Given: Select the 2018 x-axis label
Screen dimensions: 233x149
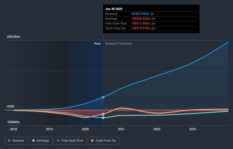Looking at the screenshot, I should tap(14, 129).
